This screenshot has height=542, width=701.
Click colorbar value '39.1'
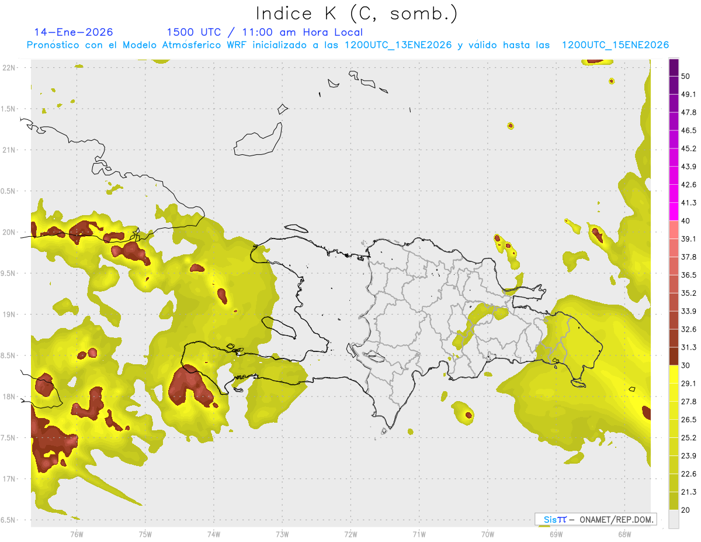tap(689, 239)
